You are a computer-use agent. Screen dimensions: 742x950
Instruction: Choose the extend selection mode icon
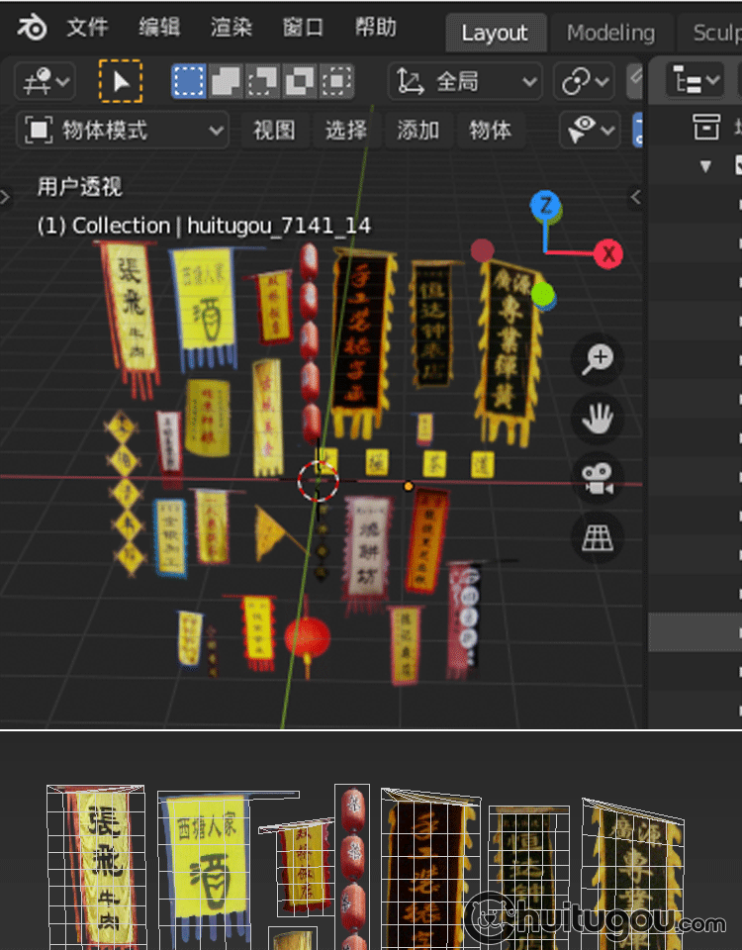click(226, 81)
